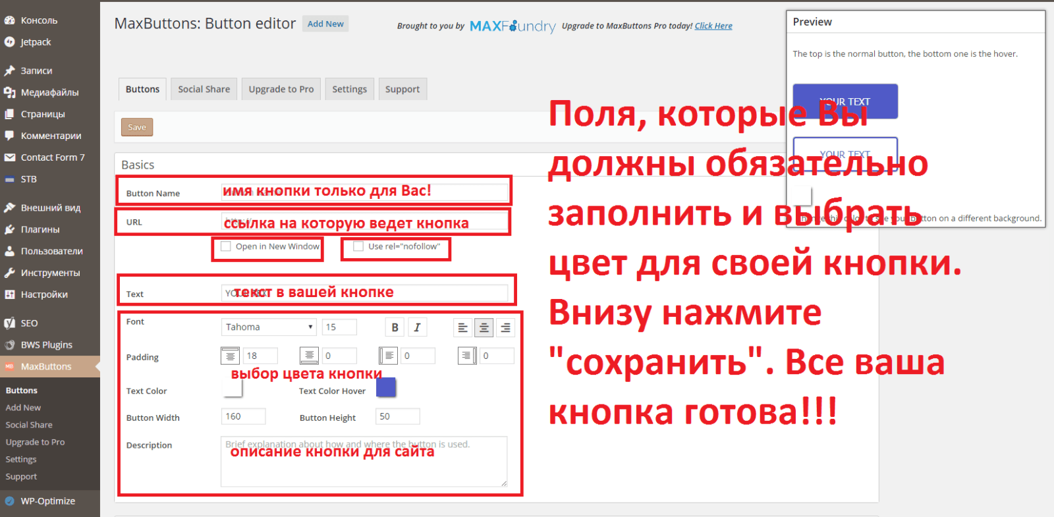Align button text to the right
Viewport: 1054px width, 517px height.
505,327
